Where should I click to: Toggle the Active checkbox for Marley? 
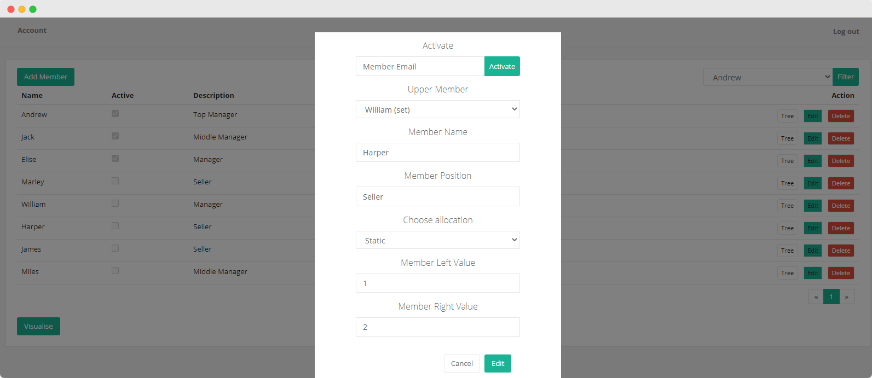tap(115, 181)
